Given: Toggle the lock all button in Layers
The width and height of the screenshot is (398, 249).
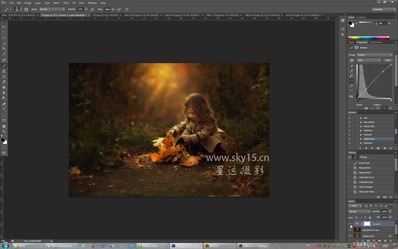Looking at the screenshot, I should 370,217.
